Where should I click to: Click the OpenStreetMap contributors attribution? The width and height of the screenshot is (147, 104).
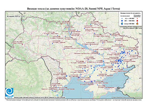pos(127,97)
